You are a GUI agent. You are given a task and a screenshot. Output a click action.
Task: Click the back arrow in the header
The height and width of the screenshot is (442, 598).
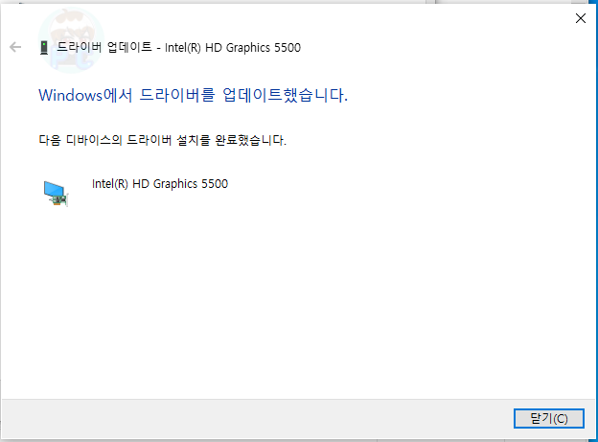coord(15,47)
